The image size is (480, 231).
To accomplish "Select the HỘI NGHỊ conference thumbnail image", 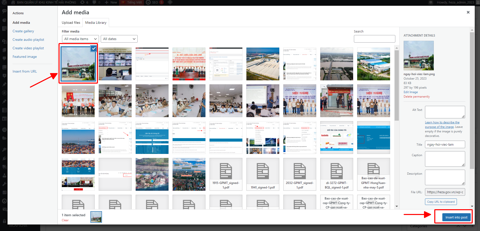I will point(299,101).
